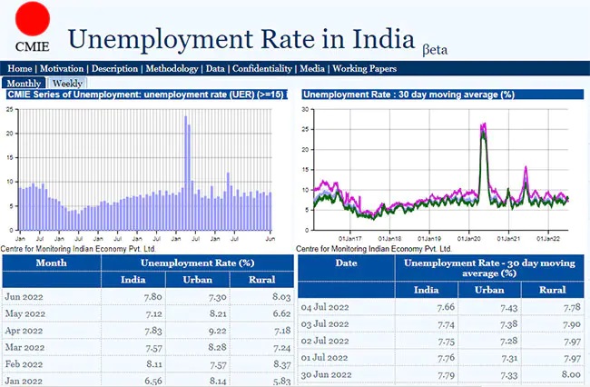Viewport: 590px width, 387px height.
Task: Go to the Motivation page
Action: point(62,68)
